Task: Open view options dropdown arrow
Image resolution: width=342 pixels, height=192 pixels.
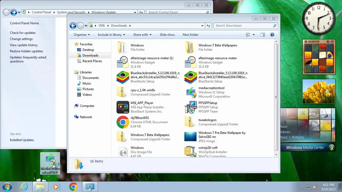Action: (x=254, y=35)
